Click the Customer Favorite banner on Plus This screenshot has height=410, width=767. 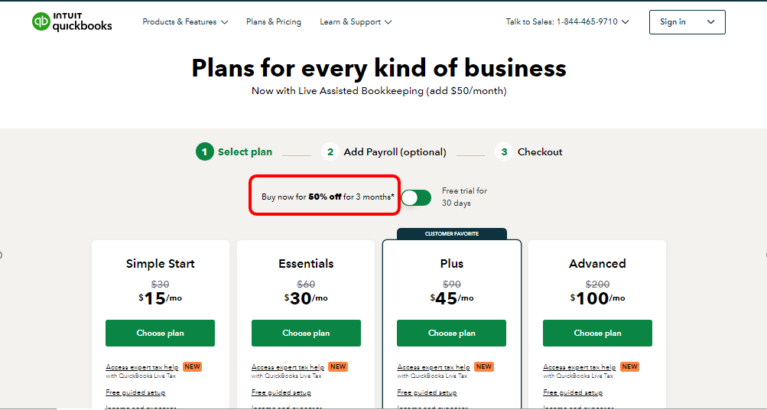[451, 233]
